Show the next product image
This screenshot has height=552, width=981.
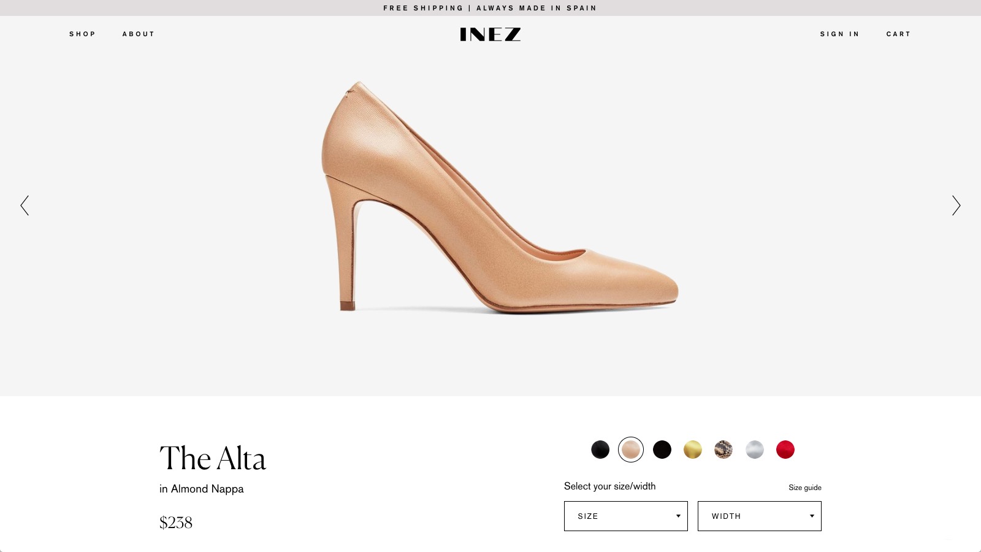point(956,206)
